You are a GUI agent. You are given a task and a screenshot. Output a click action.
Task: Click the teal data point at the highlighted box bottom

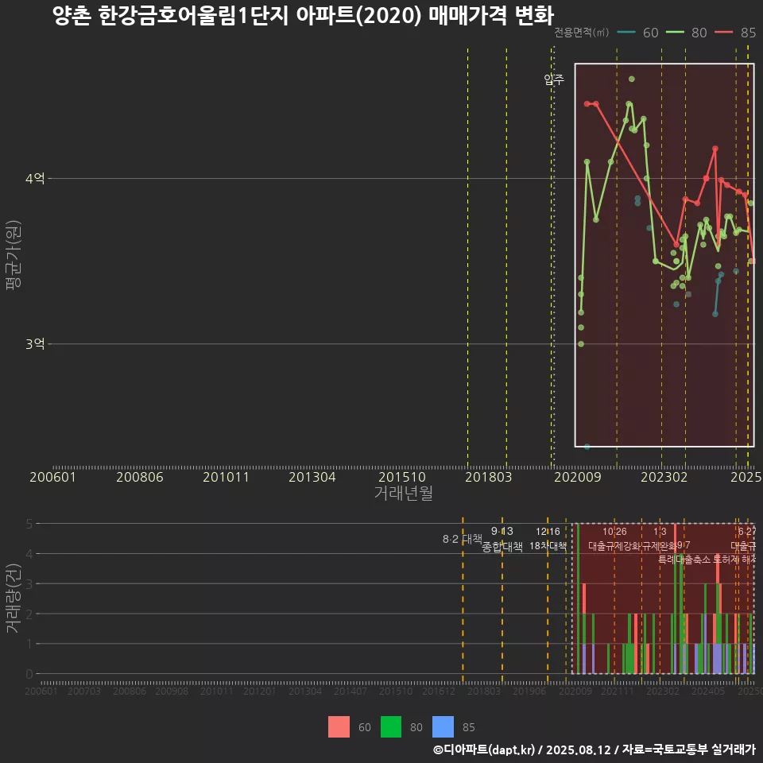[587, 447]
